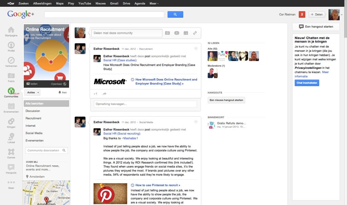Click the Amsterdam location pin icon

pos(27,177)
